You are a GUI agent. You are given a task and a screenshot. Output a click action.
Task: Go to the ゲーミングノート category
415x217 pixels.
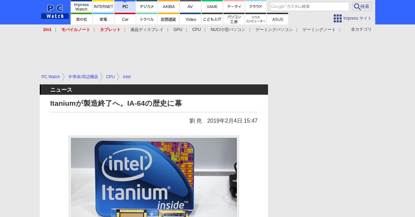point(319,30)
